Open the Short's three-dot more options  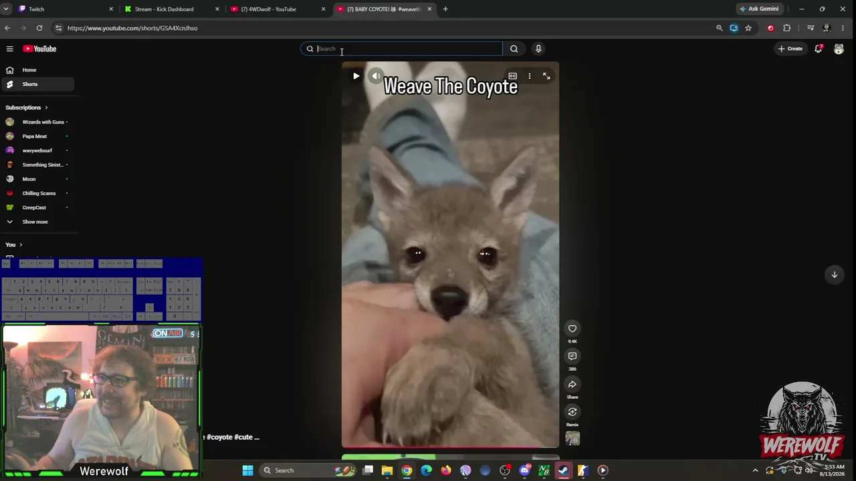pyautogui.click(x=530, y=76)
